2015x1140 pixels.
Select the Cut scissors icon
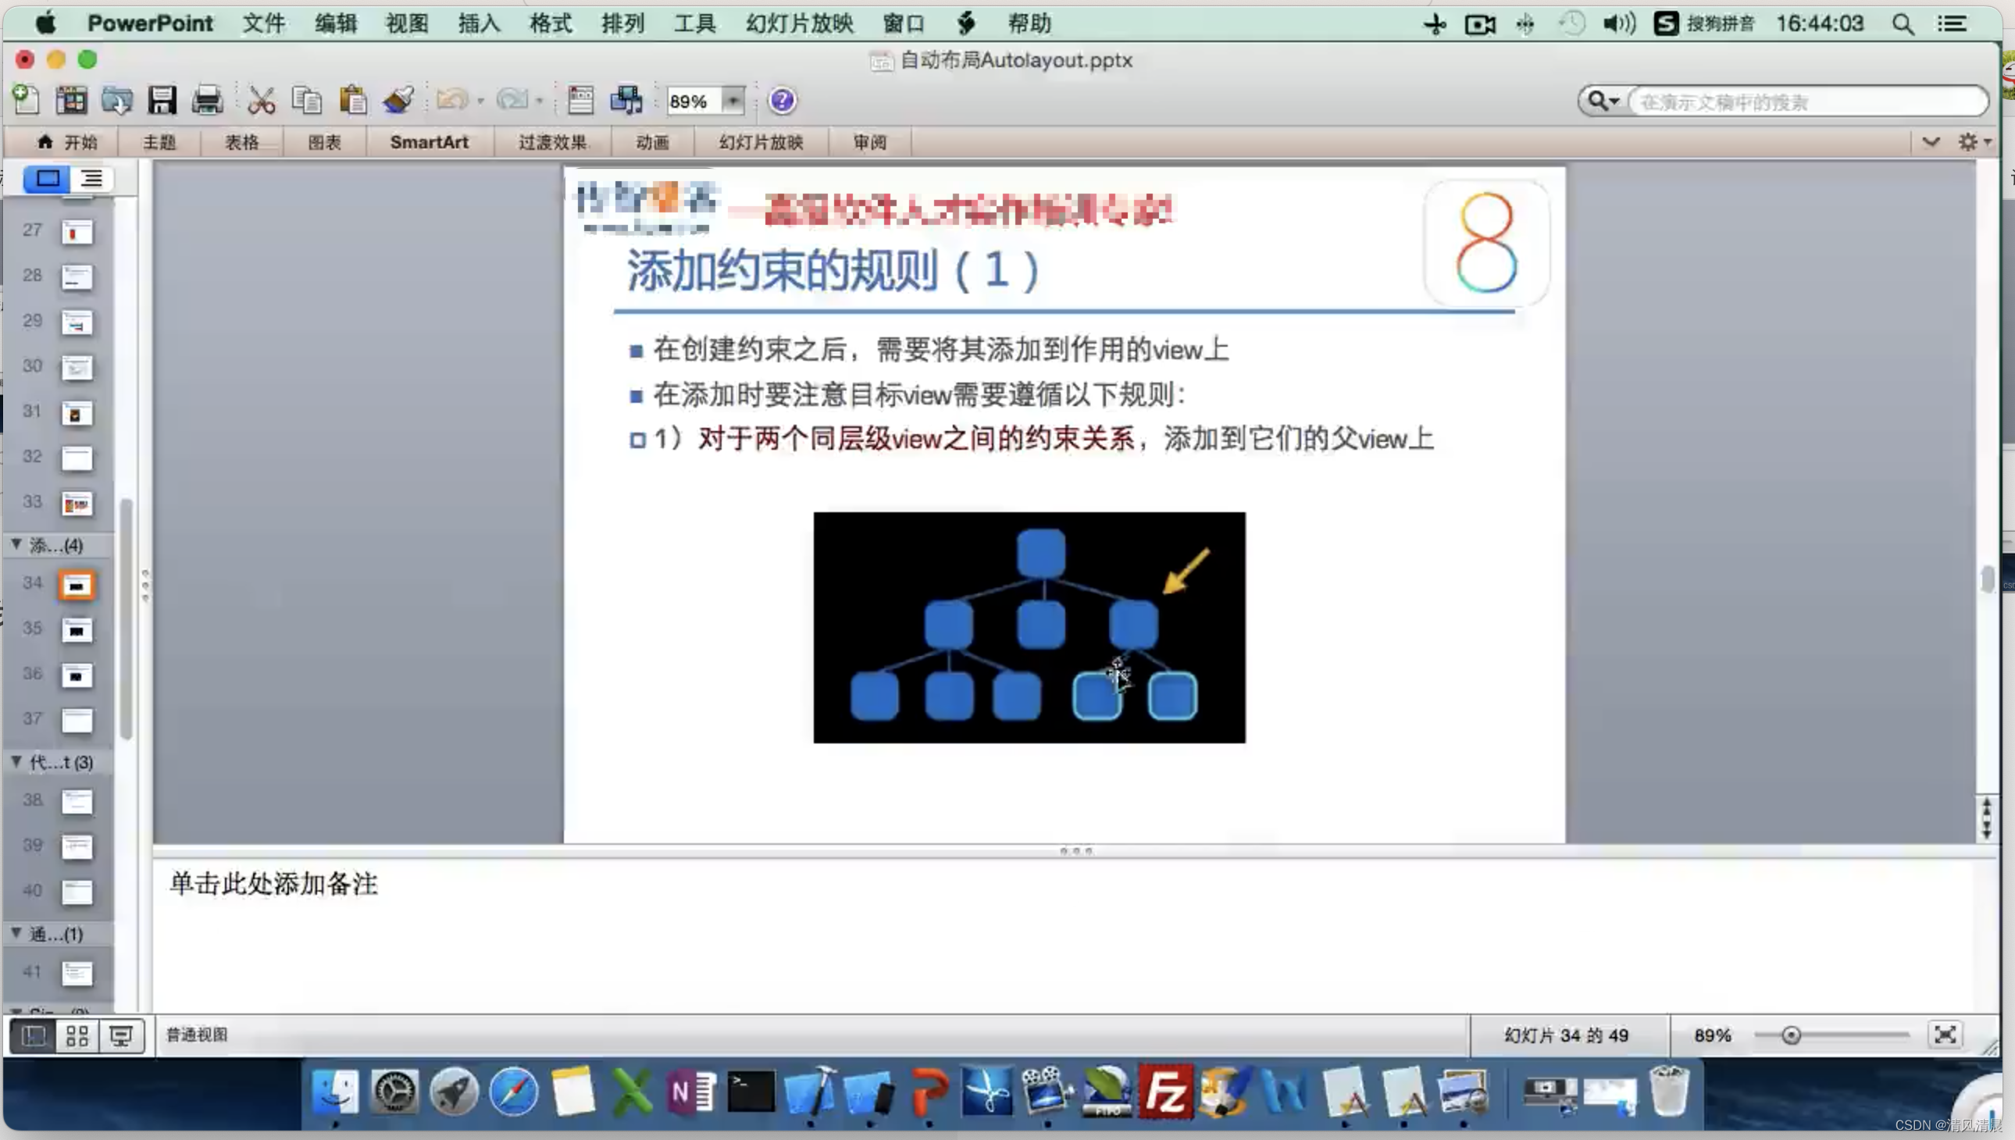point(261,100)
